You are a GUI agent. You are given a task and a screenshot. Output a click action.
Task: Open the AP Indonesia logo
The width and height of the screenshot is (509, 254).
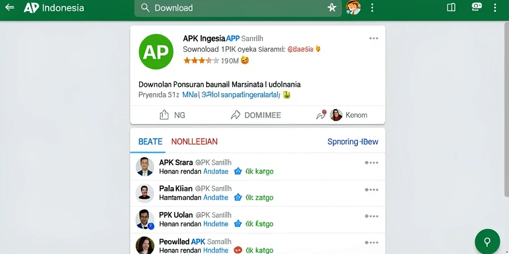(54, 8)
